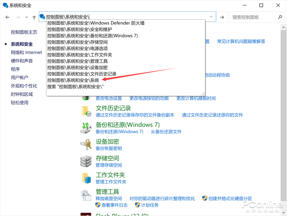Click the Back navigation arrow

click(x=7, y=17)
